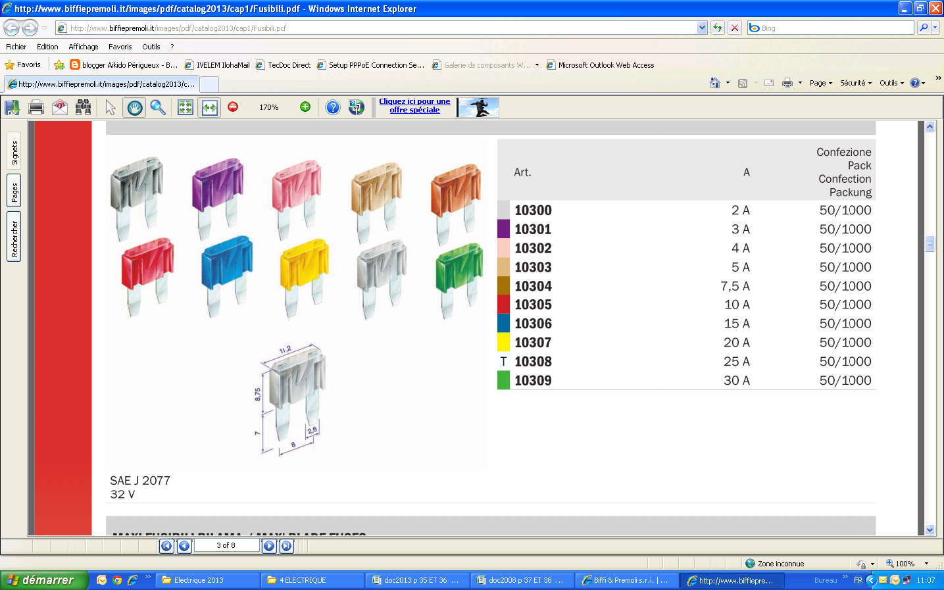This screenshot has height=590, width=944.
Task: Click the RSS feeds icon
Action: coord(743,83)
